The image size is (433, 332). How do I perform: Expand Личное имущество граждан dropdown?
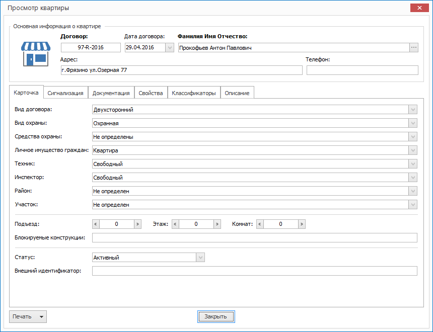pos(413,150)
